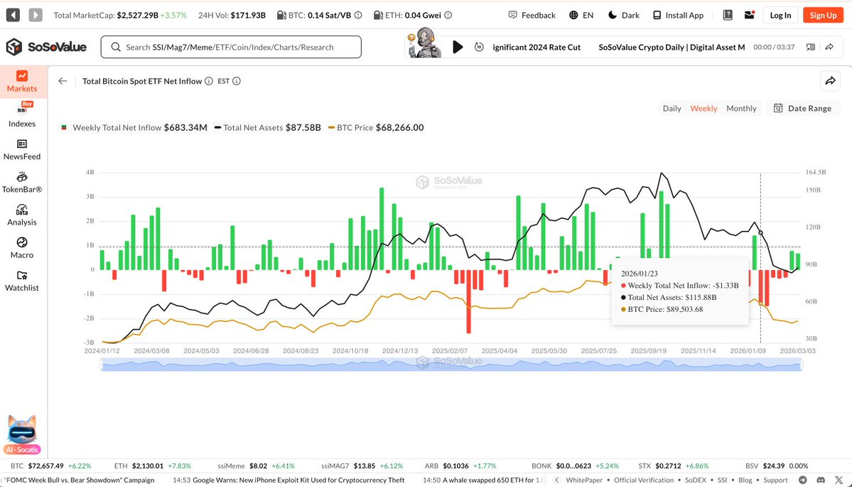The image size is (852, 489).
Task: Click the share icon on the chart panel
Action: coord(830,81)
